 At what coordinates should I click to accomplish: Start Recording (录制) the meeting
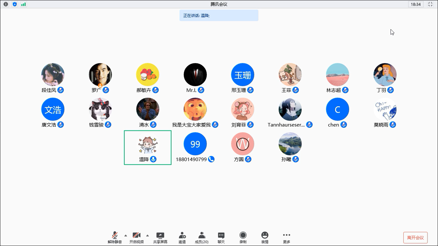[243, 237]
